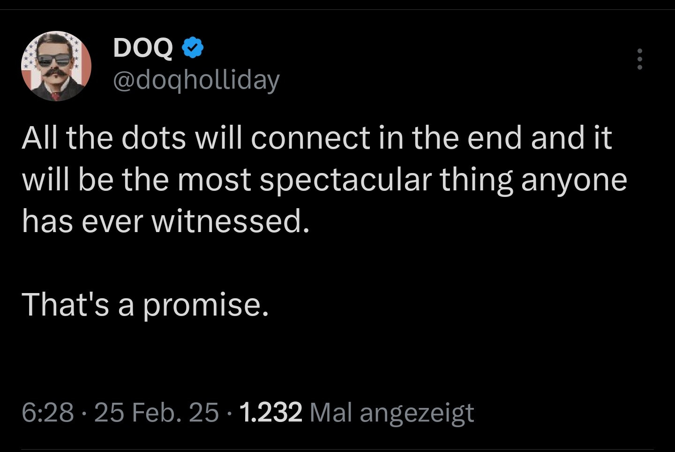Click the tweet line starting "All the dots"
This screenshot has height=452, width=675.
(317, 138)
